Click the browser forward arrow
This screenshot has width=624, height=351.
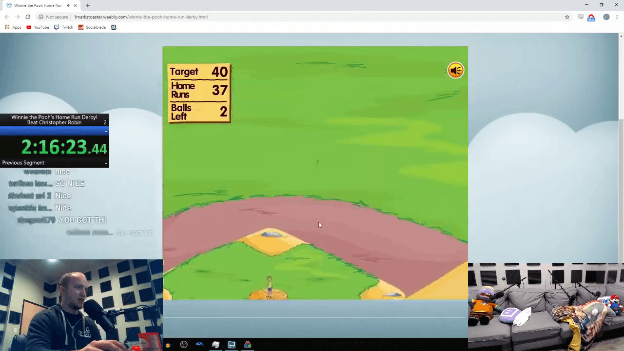coord(18,17)
